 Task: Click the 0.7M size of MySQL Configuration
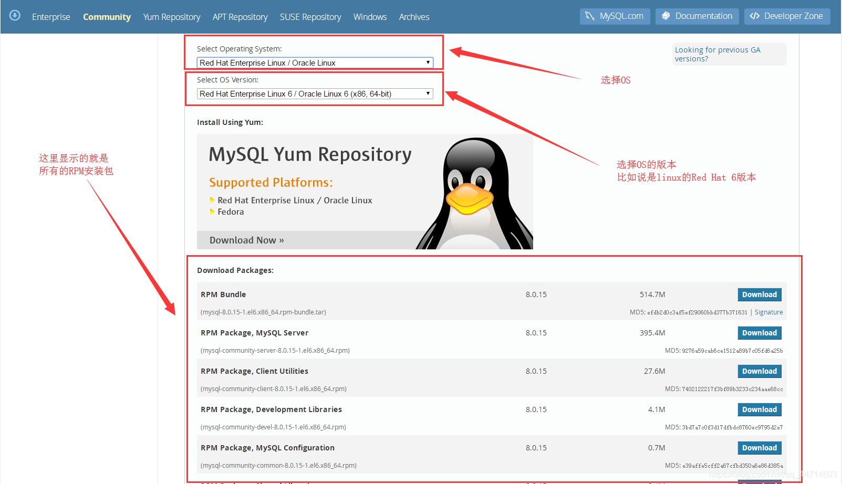coord(657,448)
